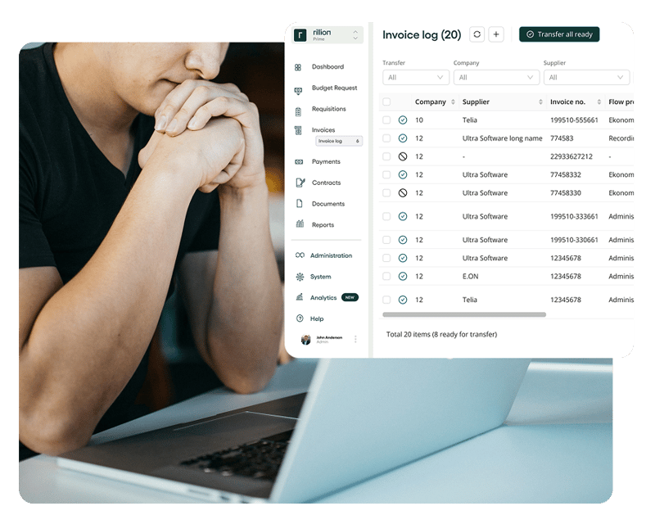Select the E.ON invoice row checkbox

[x=387, y=276]
